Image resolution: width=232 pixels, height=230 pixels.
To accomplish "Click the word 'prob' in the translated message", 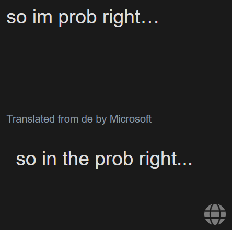I will coord(114,160).
